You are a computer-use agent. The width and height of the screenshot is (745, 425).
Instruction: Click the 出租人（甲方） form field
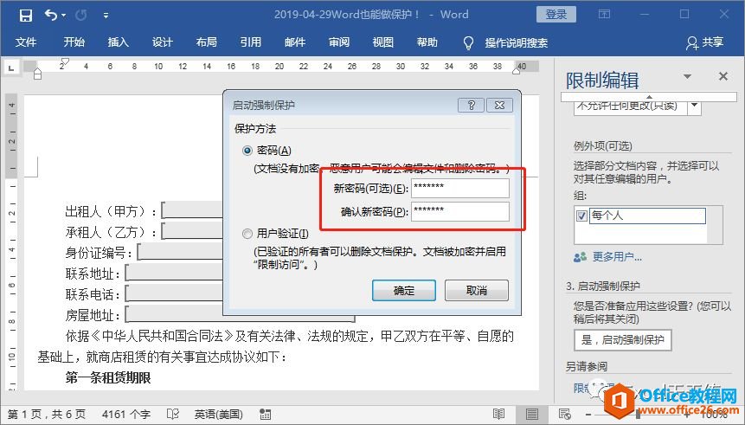(192, 210)
